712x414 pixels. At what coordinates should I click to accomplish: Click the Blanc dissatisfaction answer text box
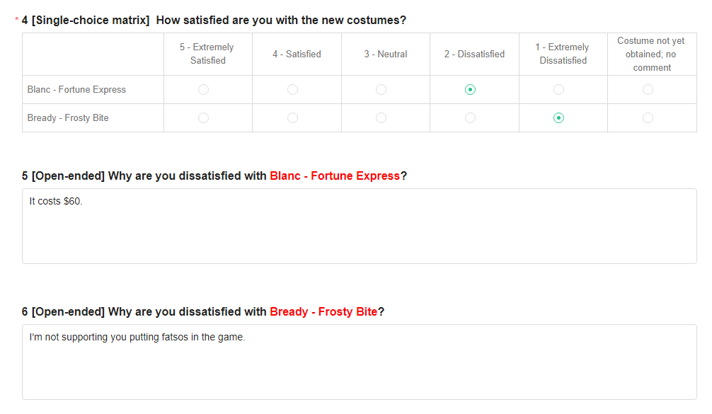[x=359, y=226]
